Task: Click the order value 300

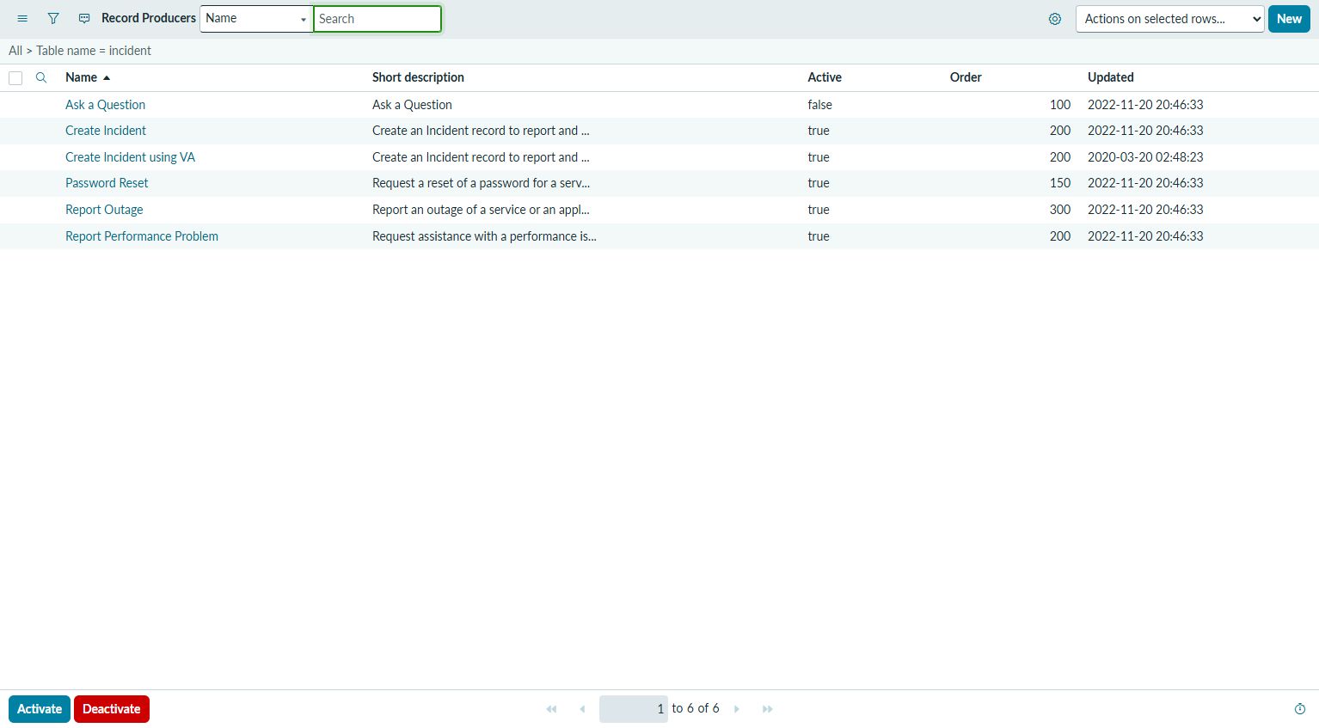Action: pyautogui.click(x=1060, y=210)
